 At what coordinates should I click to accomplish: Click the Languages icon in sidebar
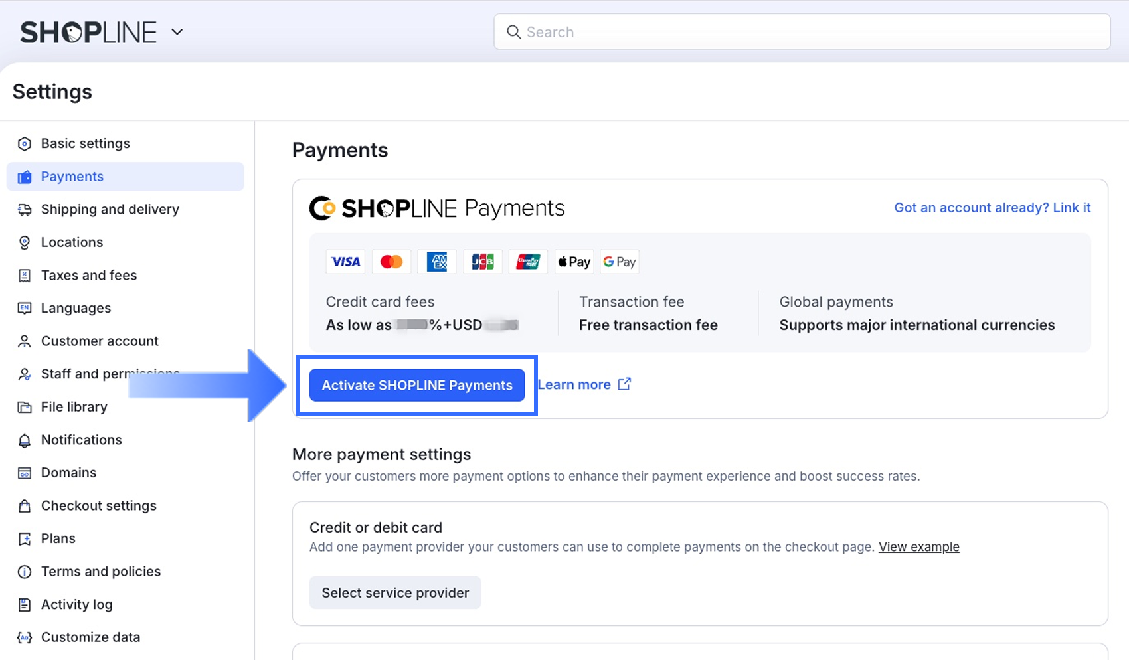25,308
